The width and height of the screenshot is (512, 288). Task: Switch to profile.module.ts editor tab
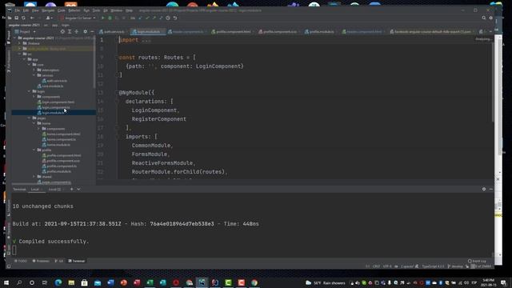point(319,32)
